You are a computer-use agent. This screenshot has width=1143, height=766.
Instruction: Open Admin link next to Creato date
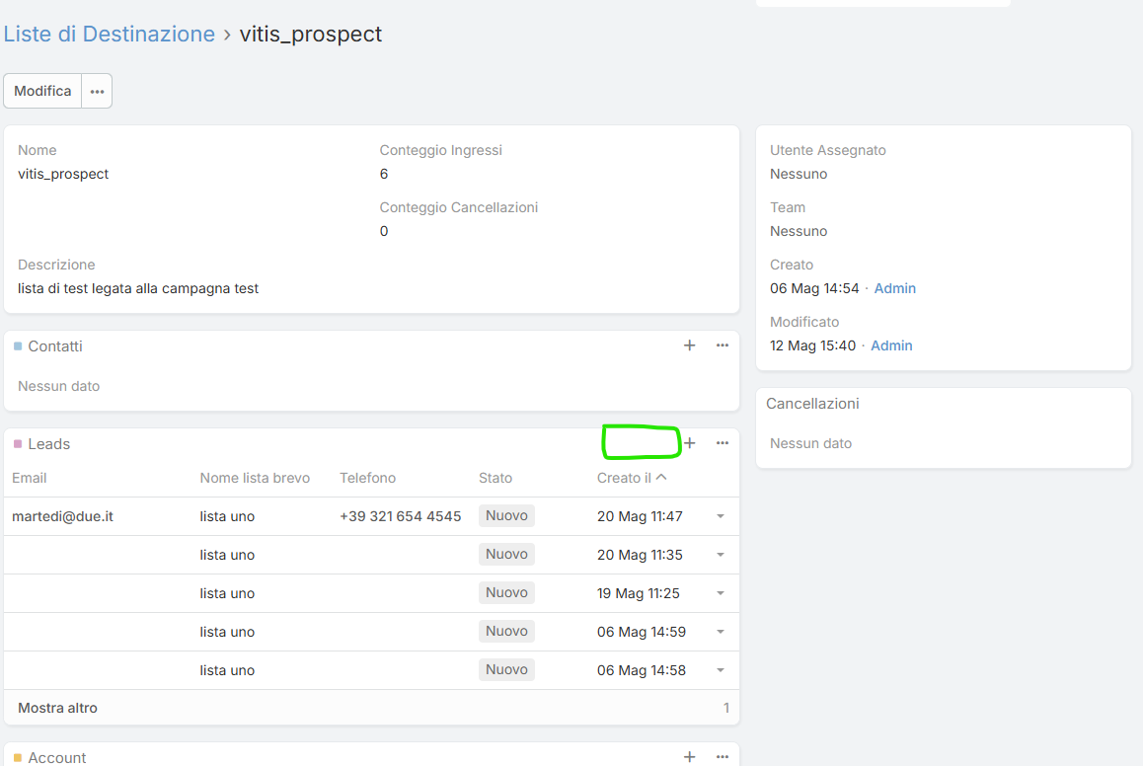pos(895,288)
